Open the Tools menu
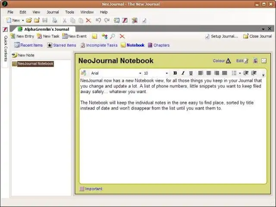 pos(69,12)
